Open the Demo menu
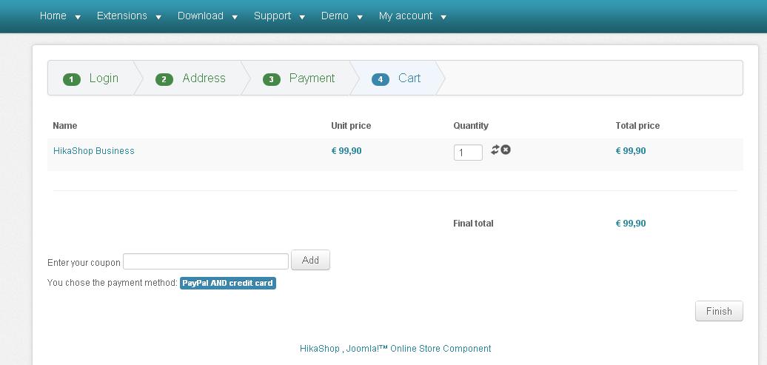This screenshot has height=365, width=767. pyautogui.click(x=335, y=16)
